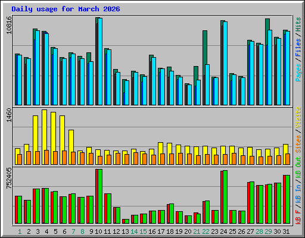Click day label 9 on the axis
The height and width of the screenshot is (238, 305).
91,231
